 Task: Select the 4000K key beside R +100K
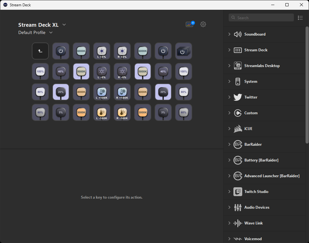coord(143,92)
